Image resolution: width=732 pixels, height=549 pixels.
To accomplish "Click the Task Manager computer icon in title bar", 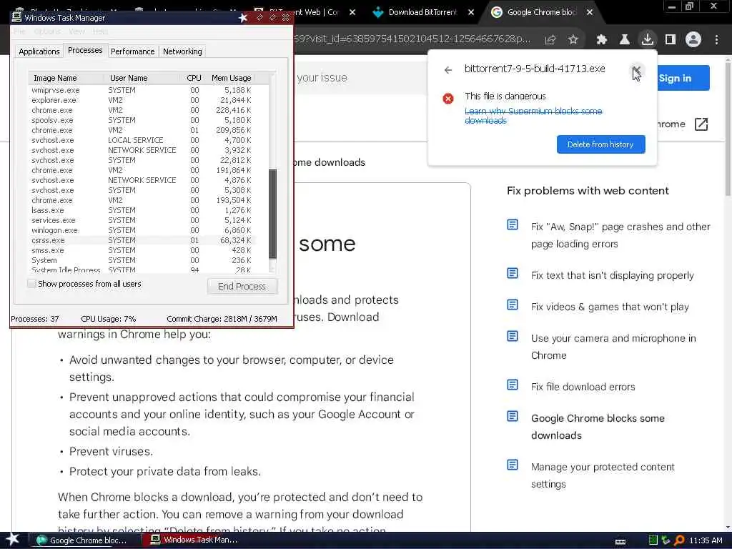I will point(17,17).
